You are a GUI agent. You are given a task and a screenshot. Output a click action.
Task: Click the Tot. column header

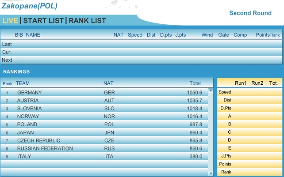273,83
